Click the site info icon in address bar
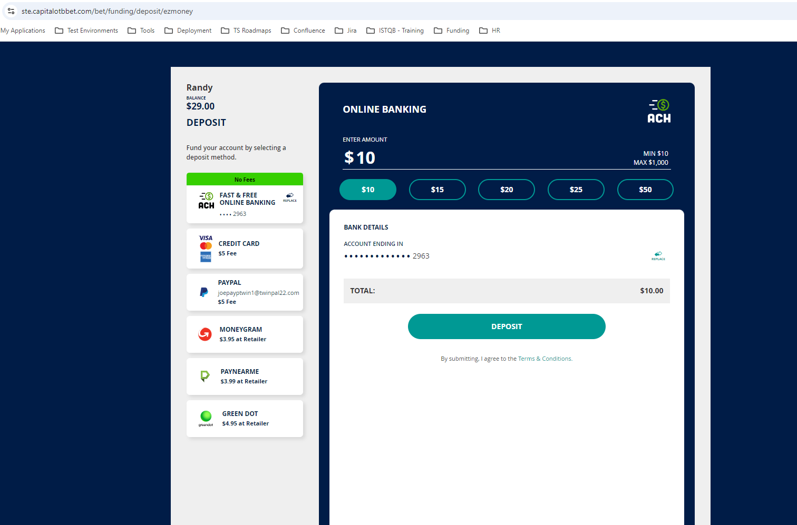797x525 pixels. pyautogui.click(x=11, y=11)
